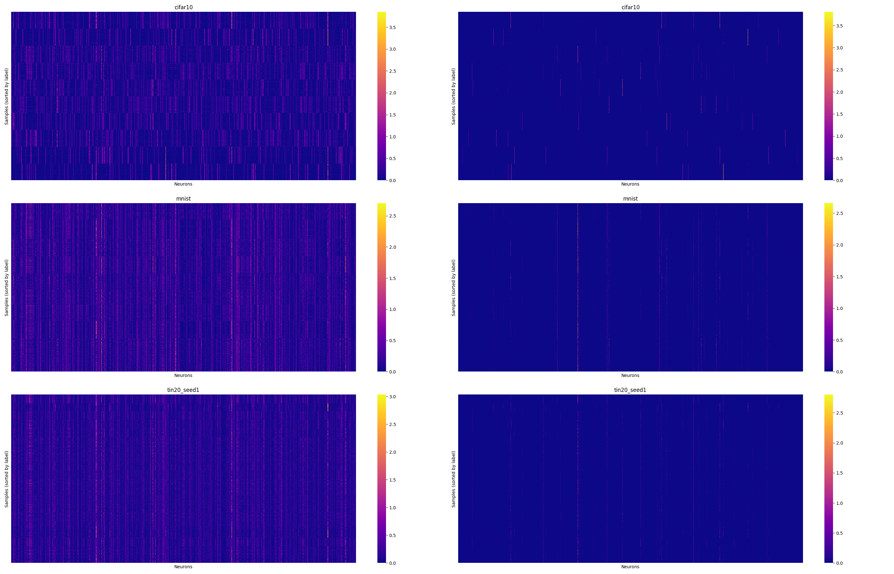This screenshot has height=574, width=894.
Task: Select the left tin20_seed1 heatmap plot
Action: coord(184,479)
